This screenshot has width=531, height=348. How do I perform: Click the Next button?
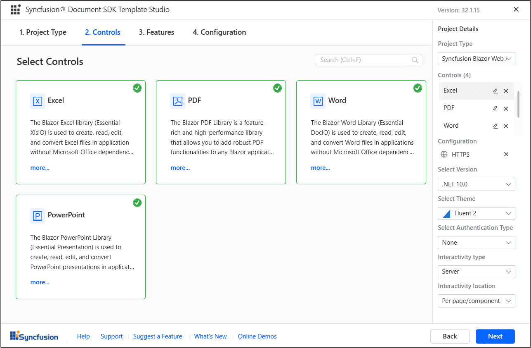(x=495, y=336)
